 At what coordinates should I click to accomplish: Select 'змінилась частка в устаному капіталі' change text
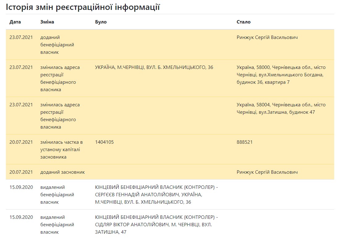pyautogui.click(x=61, y=150)
